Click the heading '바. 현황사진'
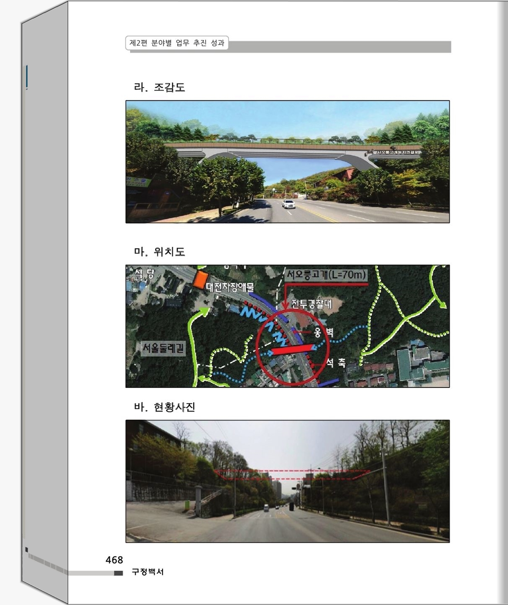The height and width of the screenshot is (605, 508). click(x=164, y=407)
